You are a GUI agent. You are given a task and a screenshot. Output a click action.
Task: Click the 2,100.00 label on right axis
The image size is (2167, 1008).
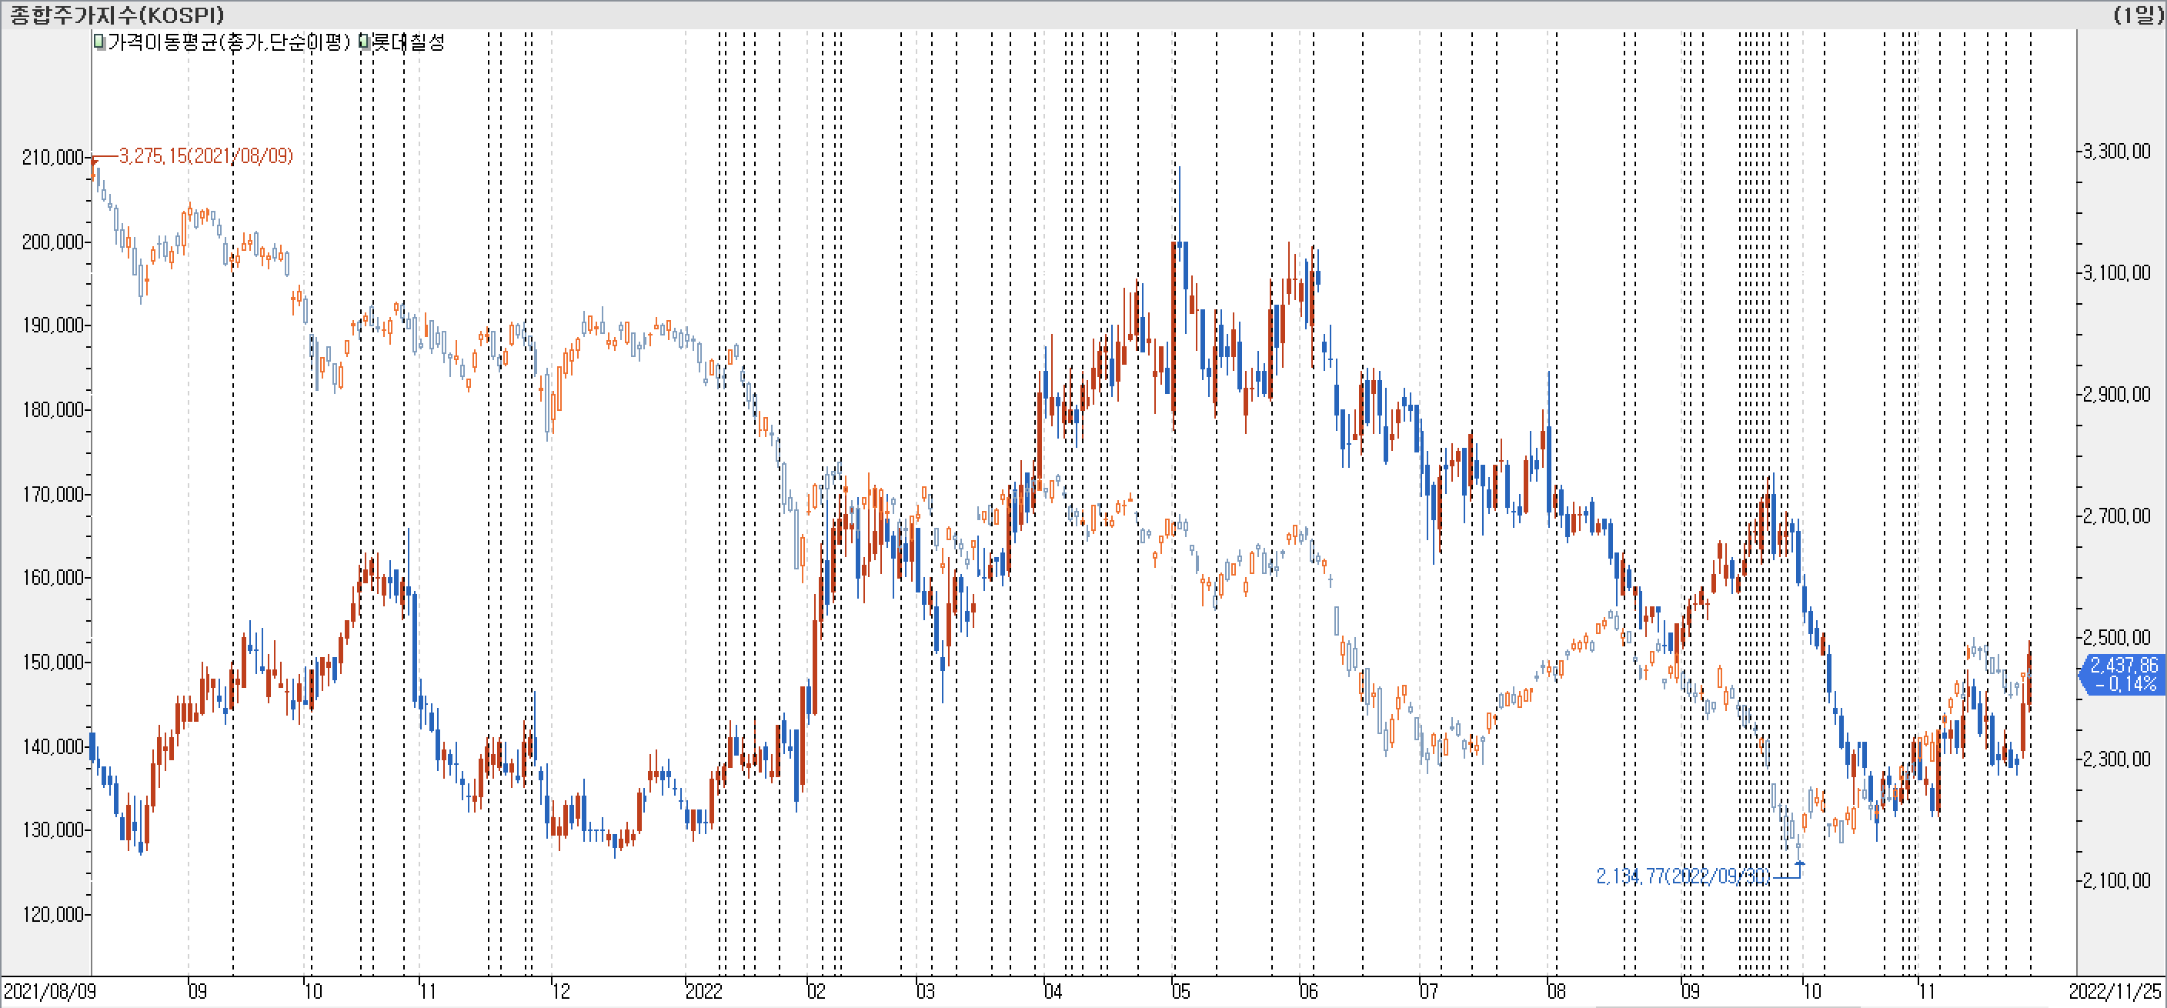(x=2116, y=880)
